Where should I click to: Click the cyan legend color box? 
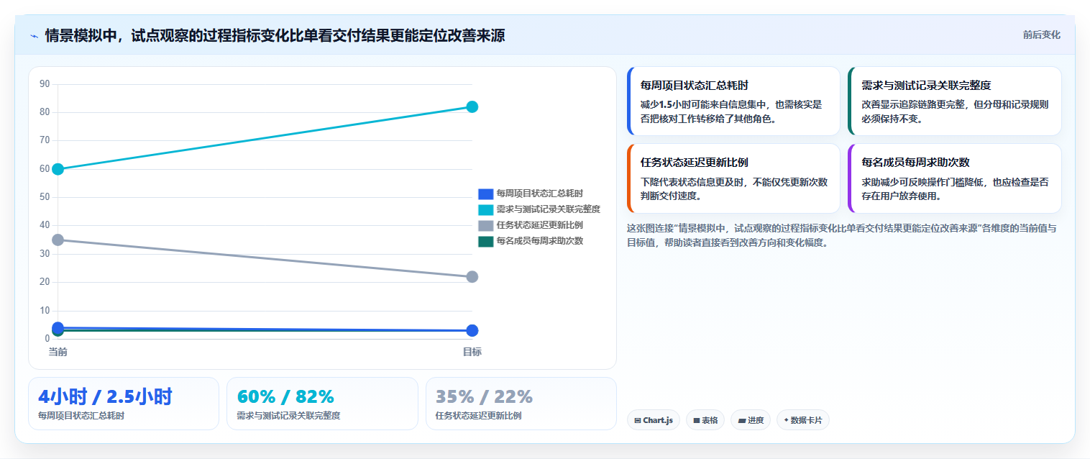click(x=485, y=209)
